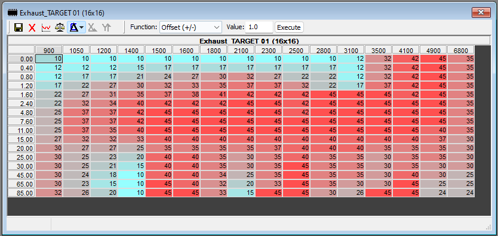The width and height of the screenshot is (498, 236).
Task: Save the table with the floppy disk icon
Action: 19,27
